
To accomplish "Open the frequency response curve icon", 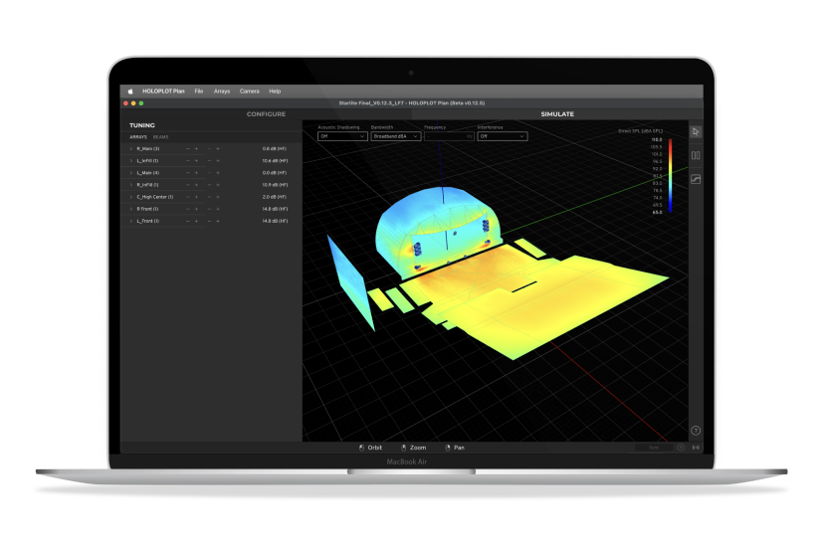I will click(x=696, y=179).
